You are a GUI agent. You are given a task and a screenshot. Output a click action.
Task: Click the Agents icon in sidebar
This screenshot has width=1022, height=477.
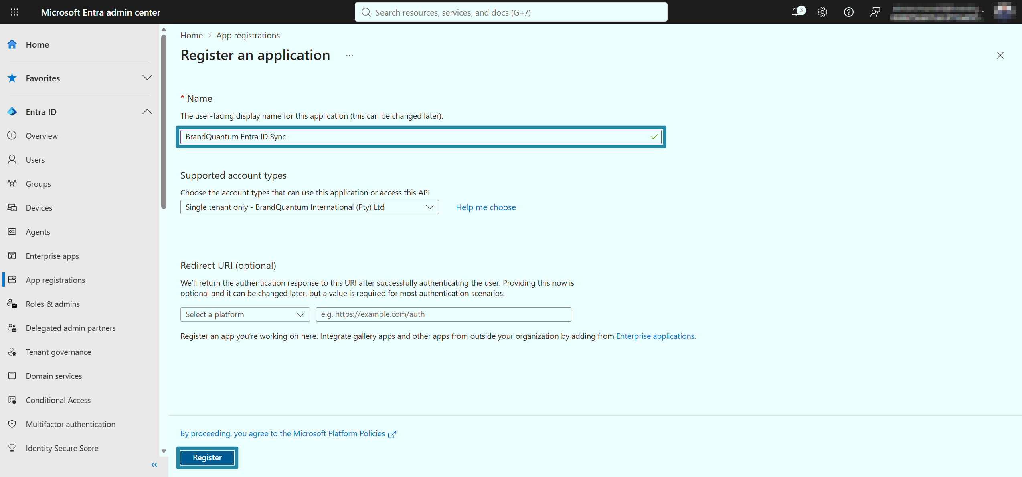coord(12,231)
